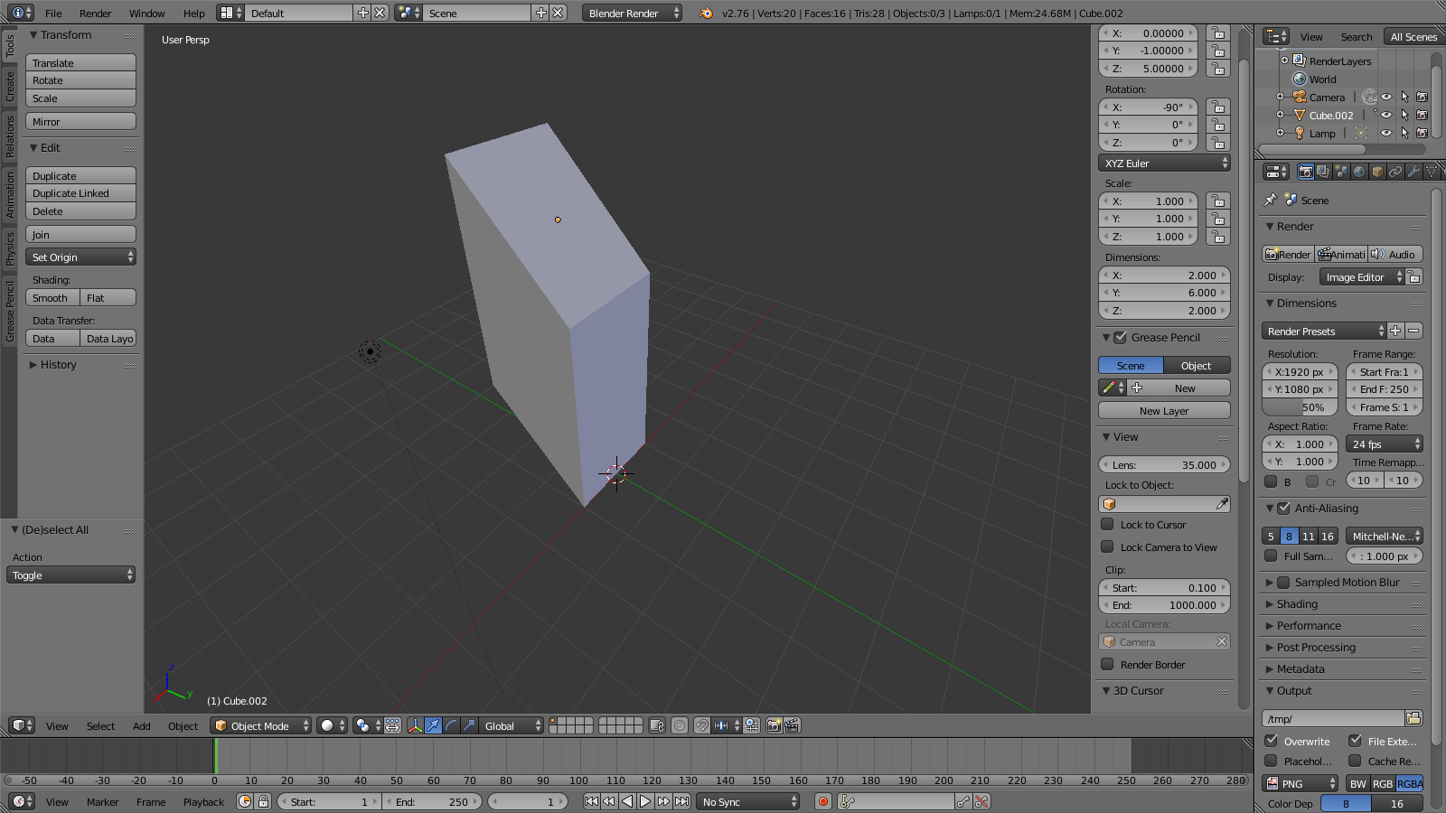Screen dimensions: 1446x813
Task: Click the Duplicate Linked button
Action: click(x=80, y=193)
